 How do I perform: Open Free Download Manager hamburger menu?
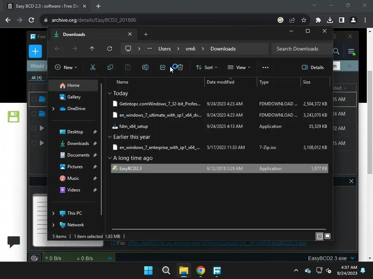[352, 51]
